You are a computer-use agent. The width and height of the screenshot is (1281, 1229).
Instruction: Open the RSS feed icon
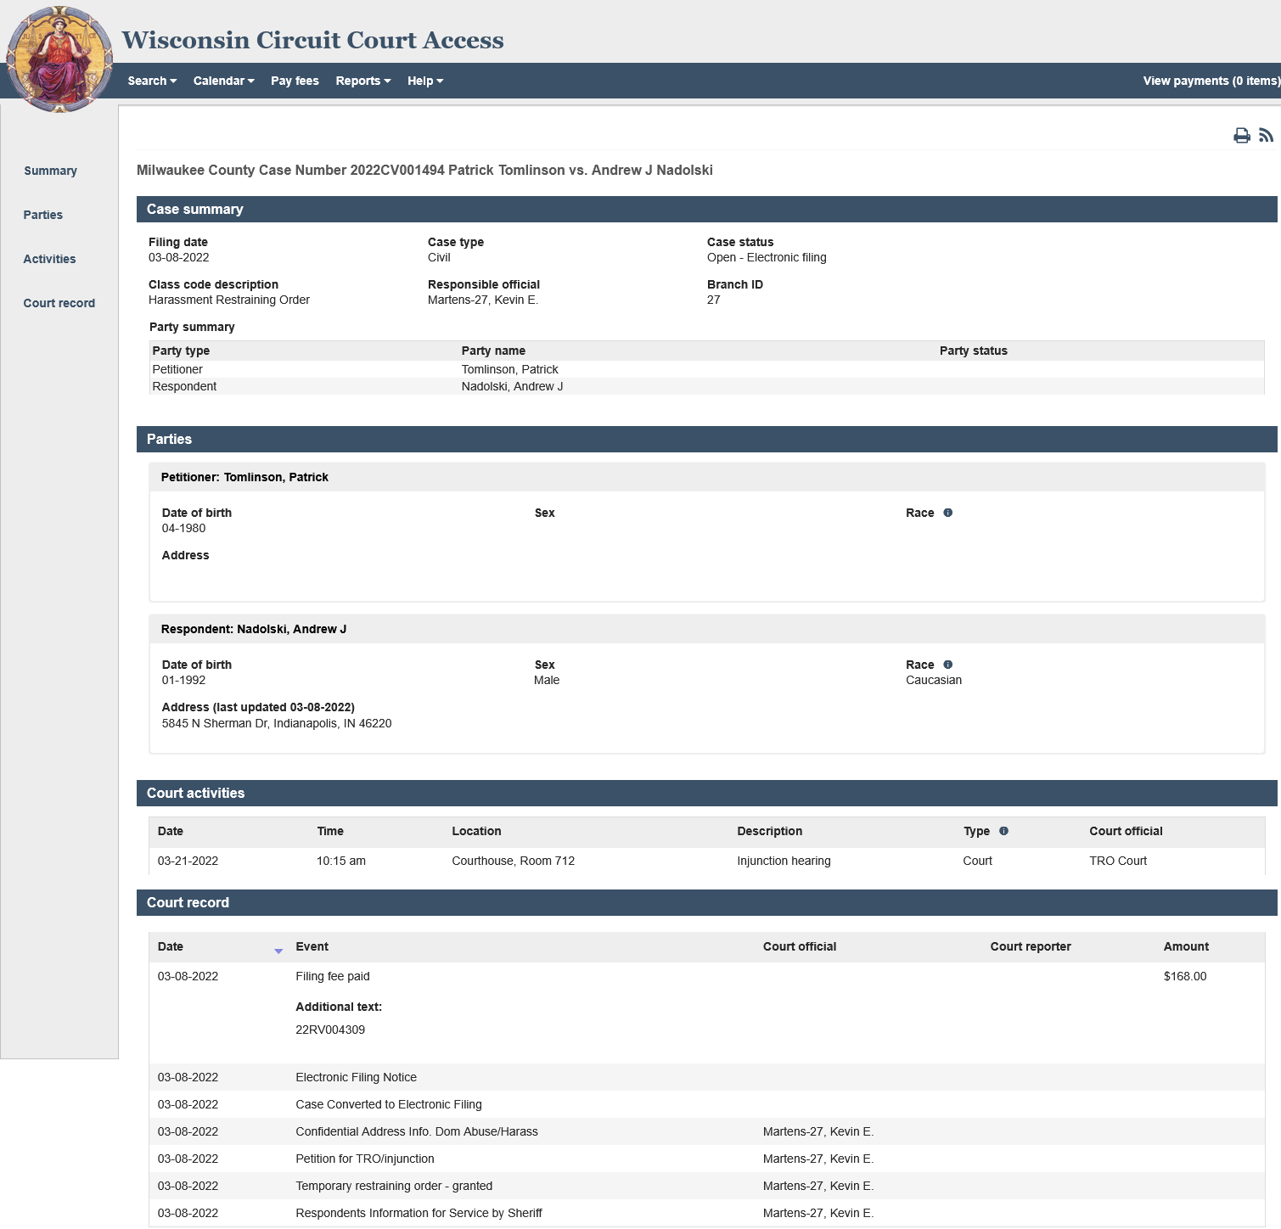(x=1266, y=136)
